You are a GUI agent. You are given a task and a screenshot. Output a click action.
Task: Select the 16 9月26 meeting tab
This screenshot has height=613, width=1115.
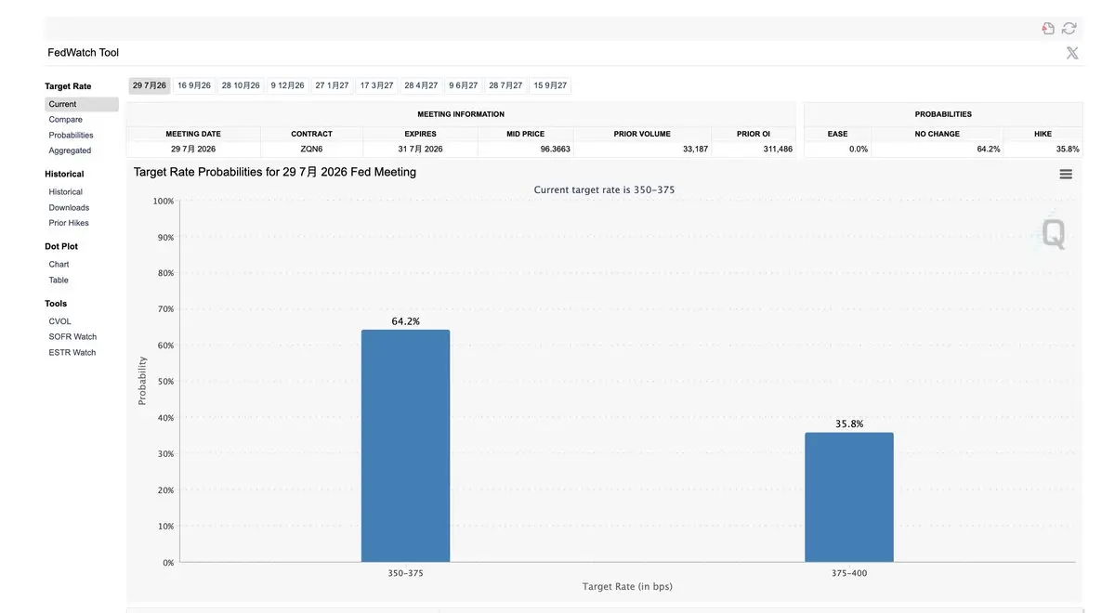[194, 85]
